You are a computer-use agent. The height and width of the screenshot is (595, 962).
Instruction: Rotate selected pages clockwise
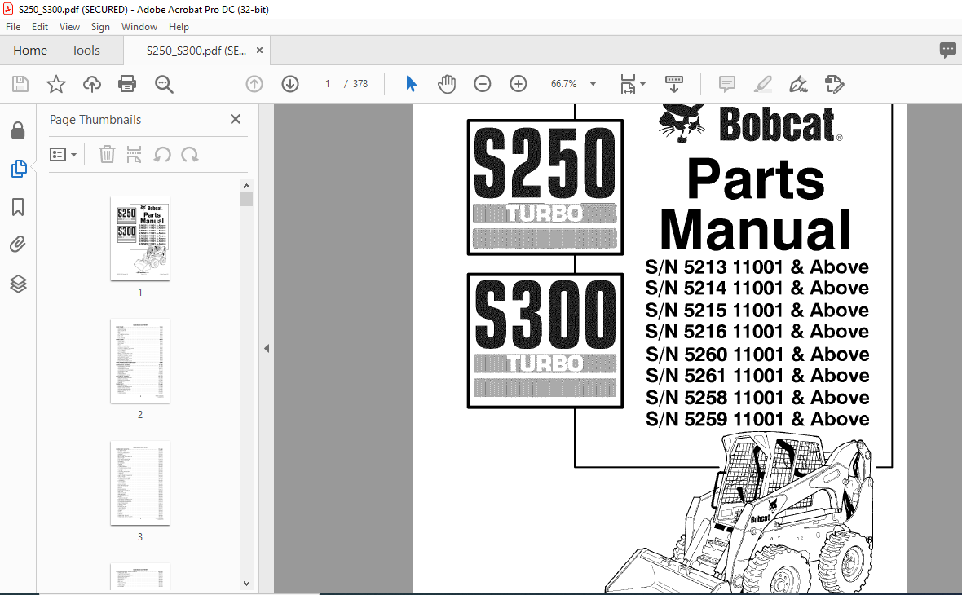pyautogui.click(x=190, y=155)
